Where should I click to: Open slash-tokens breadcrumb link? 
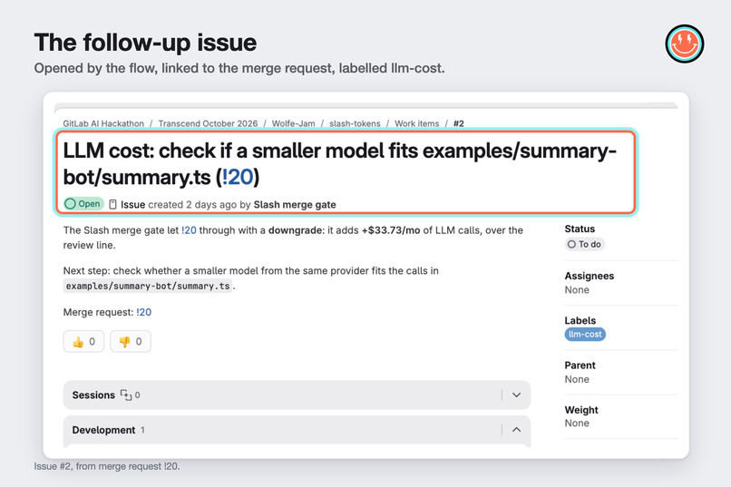[355, 123]
